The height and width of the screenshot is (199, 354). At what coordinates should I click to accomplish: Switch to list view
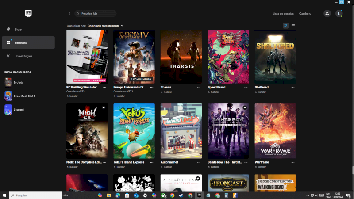point(293,26)
